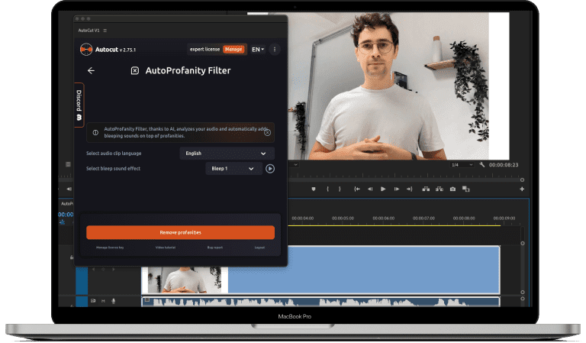Export a frame with camera icon
The width and height of the screenshot is (586, 343).
(x=452, y=189)
